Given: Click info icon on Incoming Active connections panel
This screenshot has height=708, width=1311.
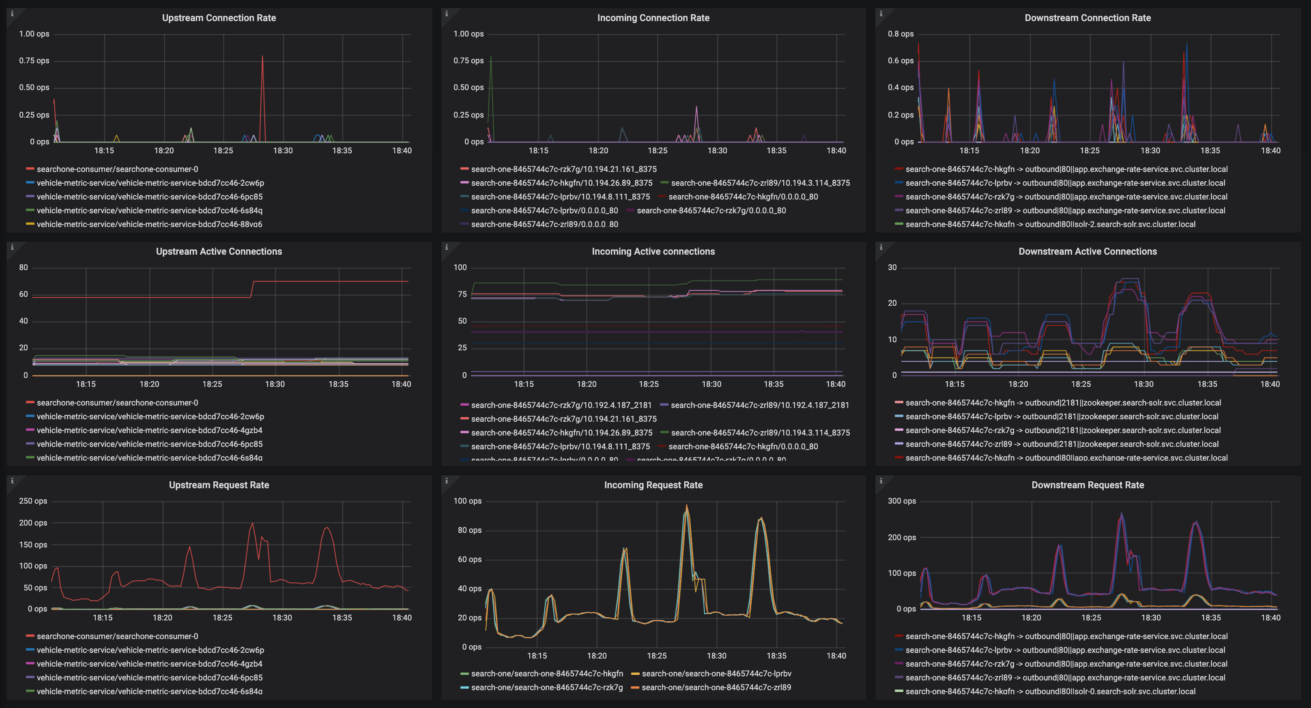Looking at the screenshot, I should coord(446,247).
